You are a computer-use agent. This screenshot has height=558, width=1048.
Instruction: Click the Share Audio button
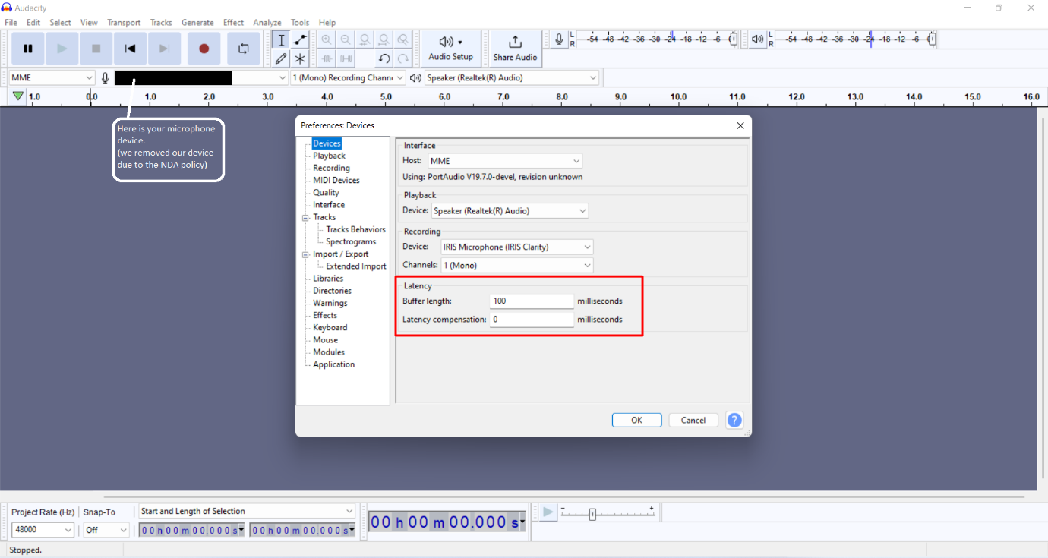(515, 49)
